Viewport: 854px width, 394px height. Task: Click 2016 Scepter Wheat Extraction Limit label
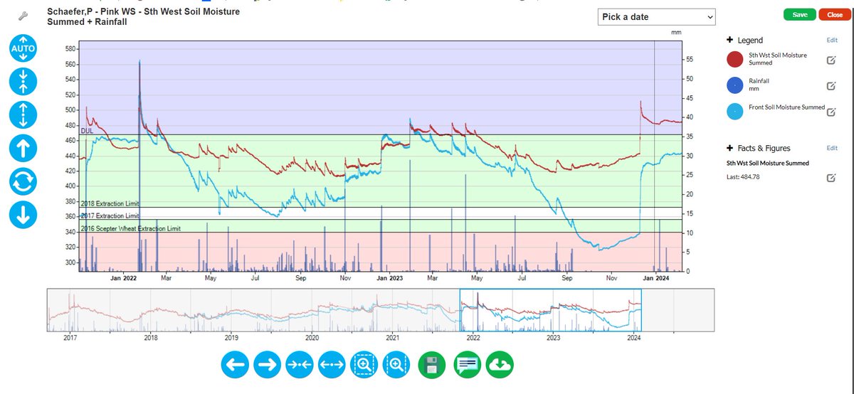(x=131, y=228)
